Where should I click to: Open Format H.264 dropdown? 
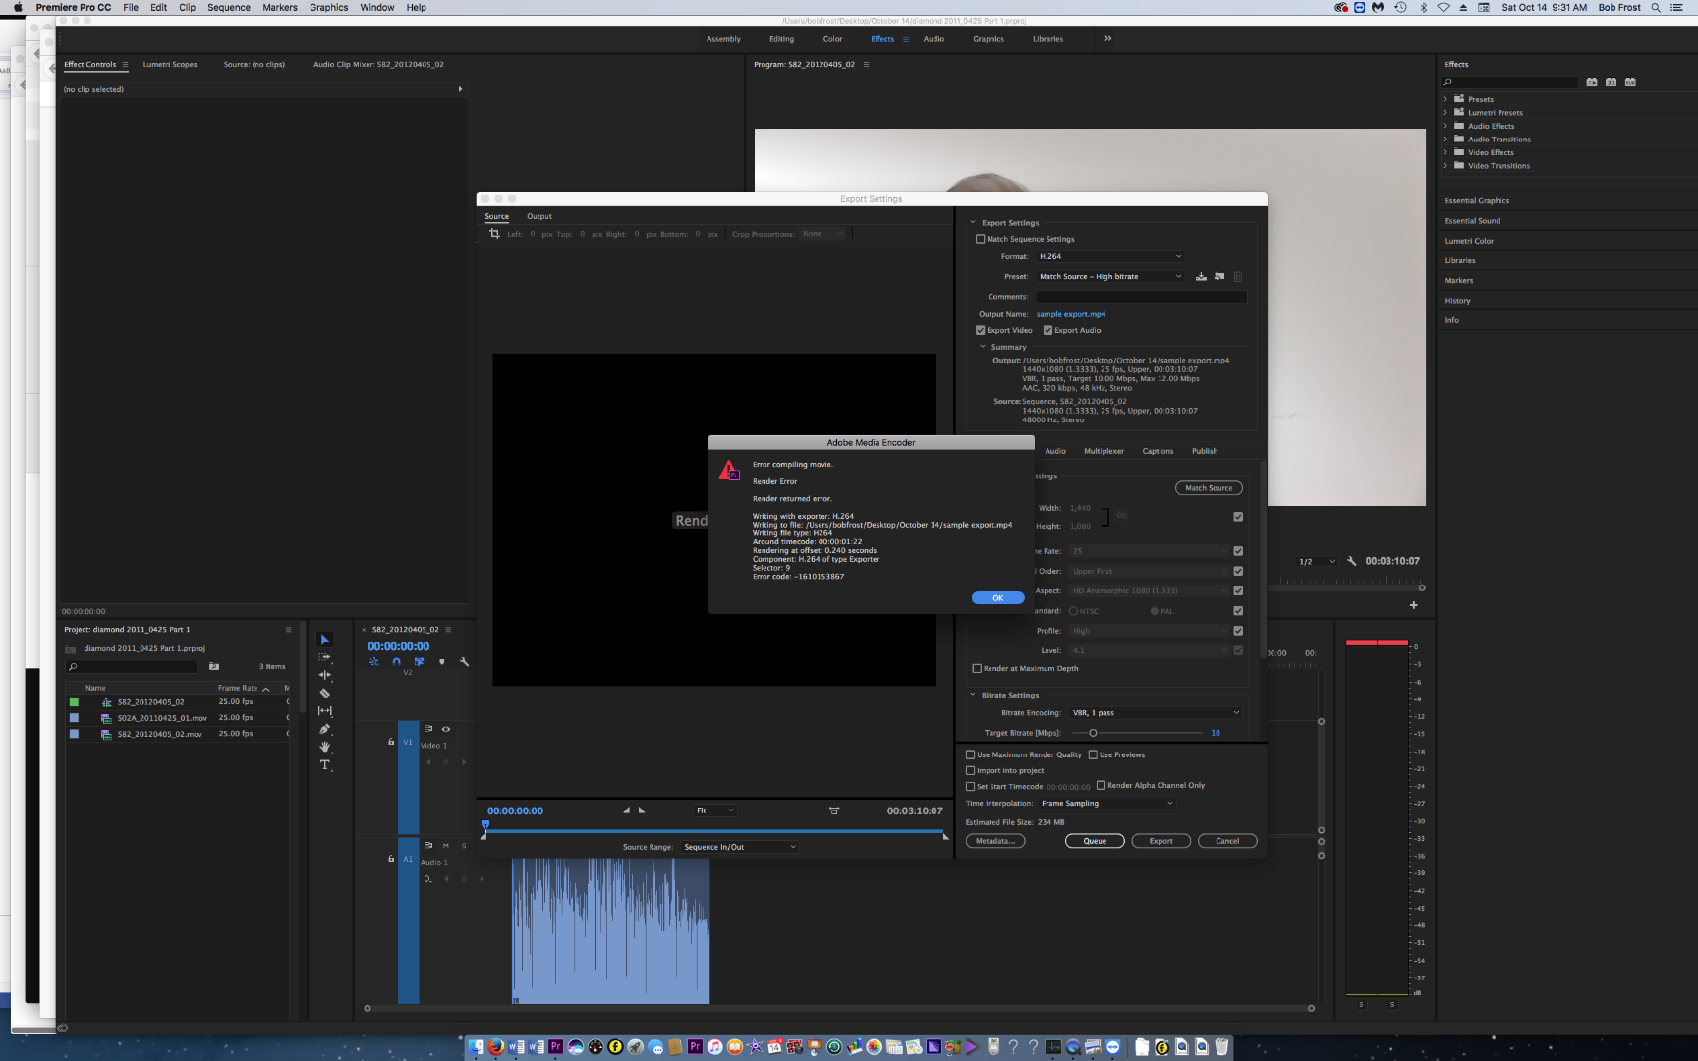pos(1110,256)
